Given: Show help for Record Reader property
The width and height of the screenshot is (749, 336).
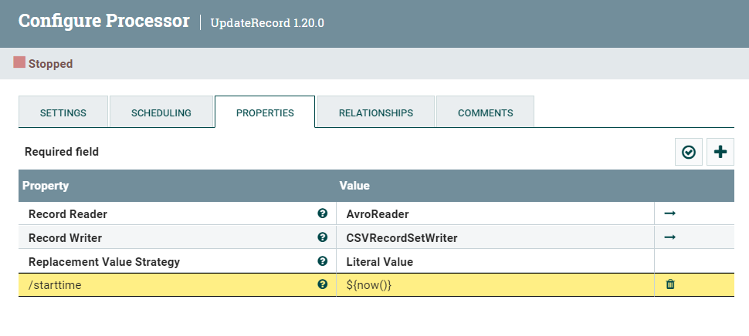Looking at the screenshot, I should click(323, 213).
